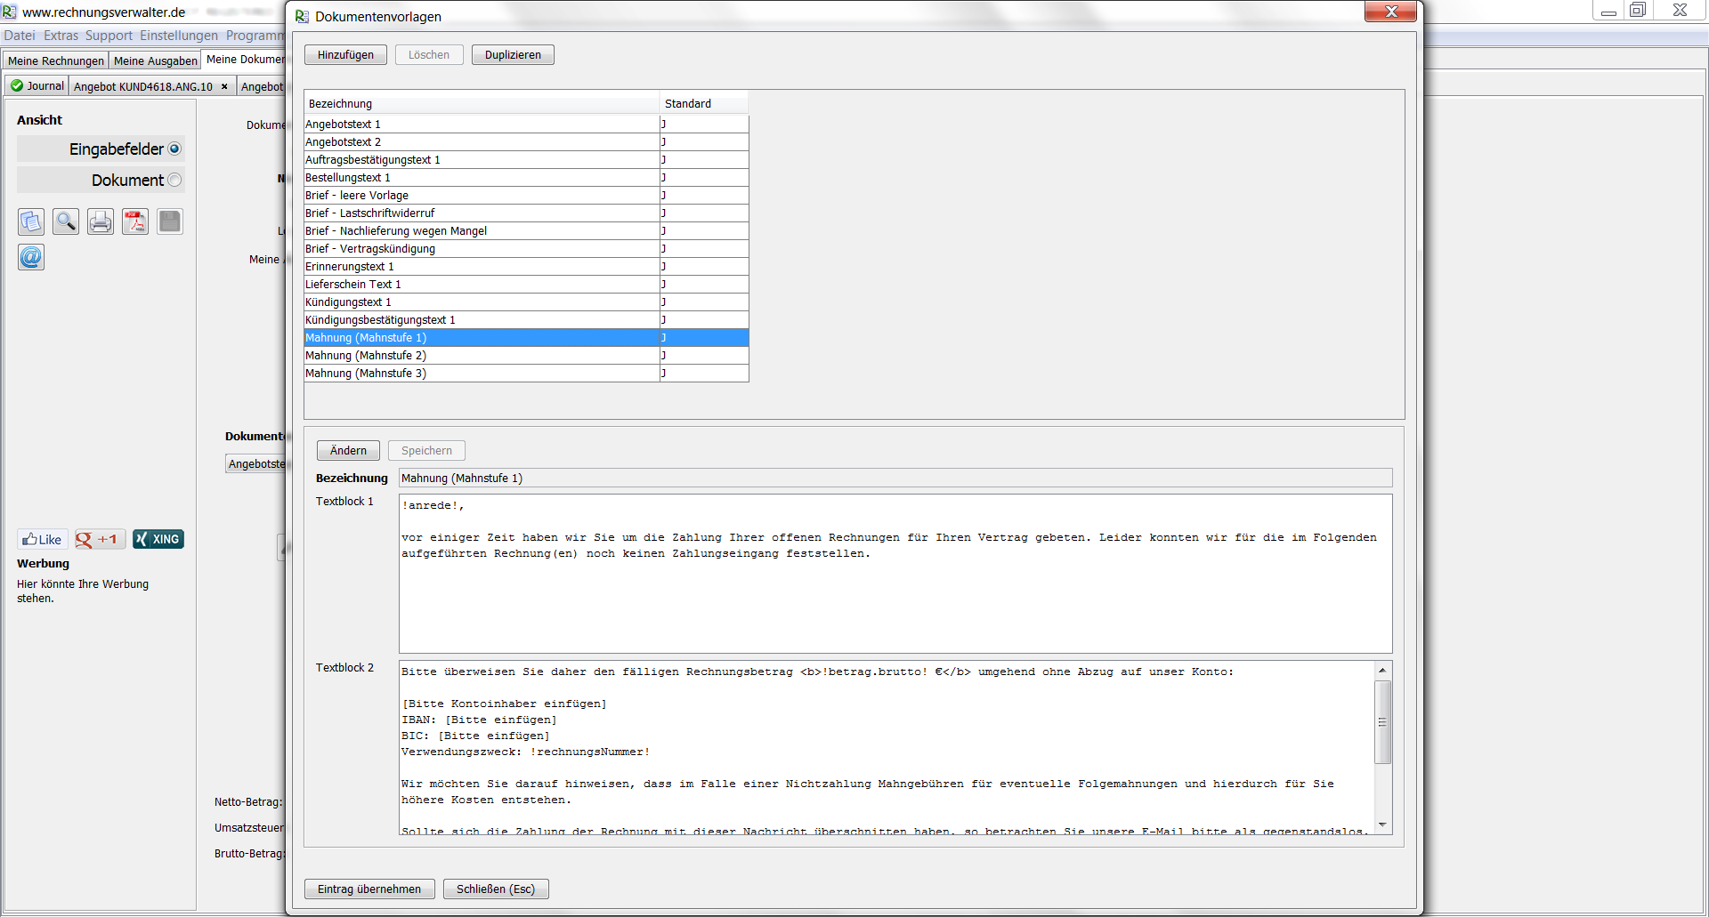Select Mahnung (Mahnstufe 2) in the list

[481, 355]
